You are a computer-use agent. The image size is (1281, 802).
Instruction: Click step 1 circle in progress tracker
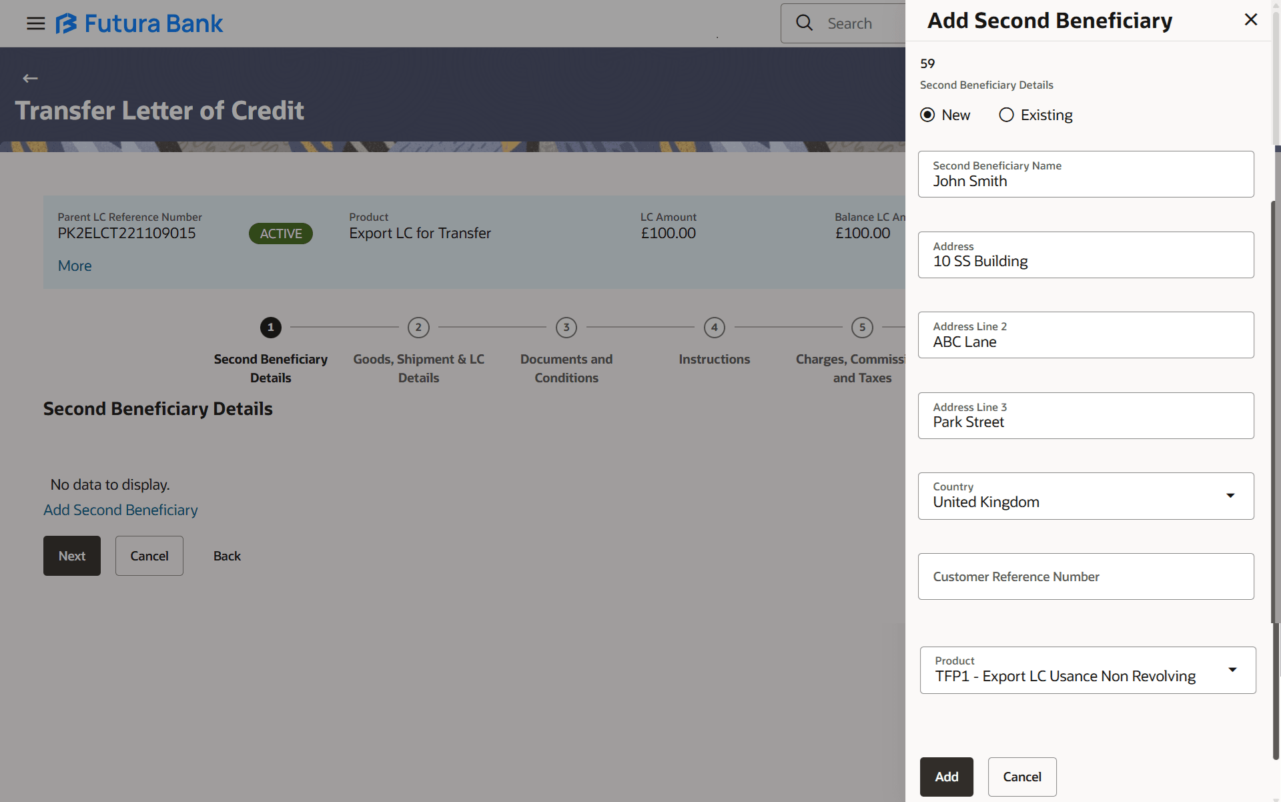click(x=270, y=328)
